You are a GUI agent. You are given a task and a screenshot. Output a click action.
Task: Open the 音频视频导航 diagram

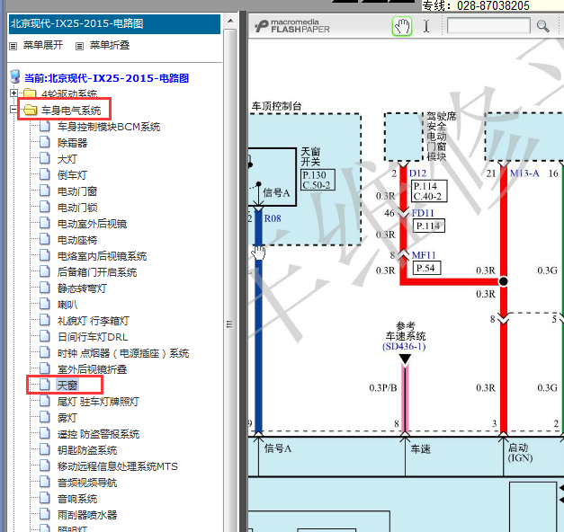(x=87, y=483)
